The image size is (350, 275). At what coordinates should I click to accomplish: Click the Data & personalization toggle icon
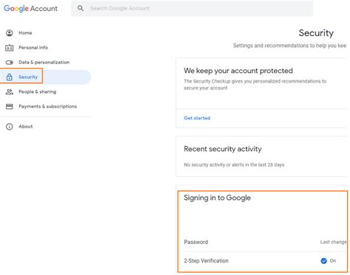(x=10, y=63)
